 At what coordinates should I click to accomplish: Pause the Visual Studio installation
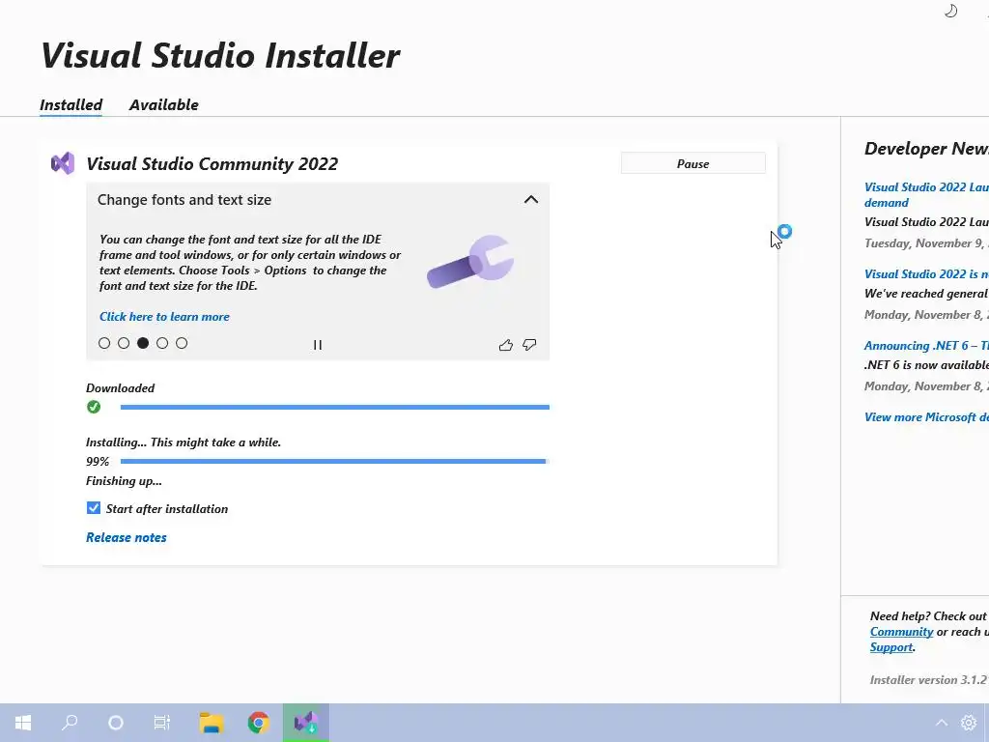(693, 163)
